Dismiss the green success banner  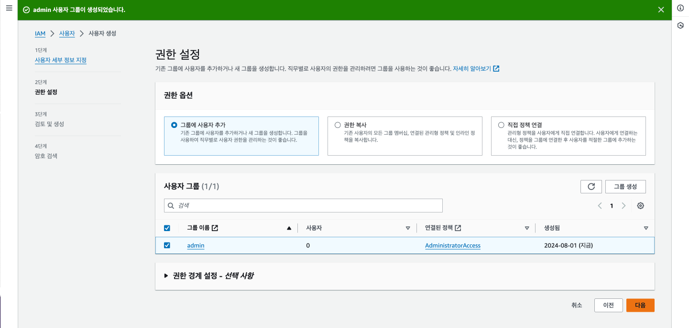click(661, 10)
